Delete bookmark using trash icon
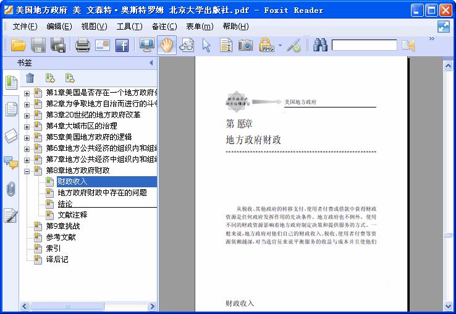The width and height of the screenshot is (456, 314). click(x=30, y=78)
